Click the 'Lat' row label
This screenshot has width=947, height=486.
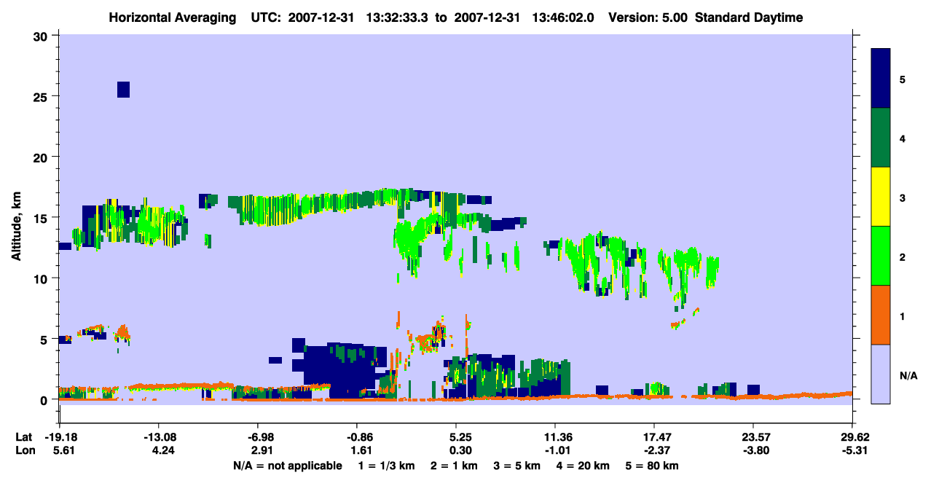(24, 437)
